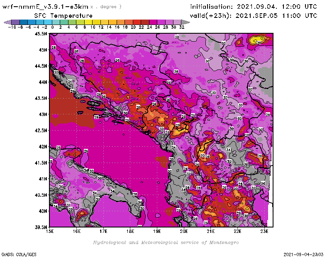
Task: Select the dark red legend swatch between 22 and 24
Action: click(x=145, y=22)
